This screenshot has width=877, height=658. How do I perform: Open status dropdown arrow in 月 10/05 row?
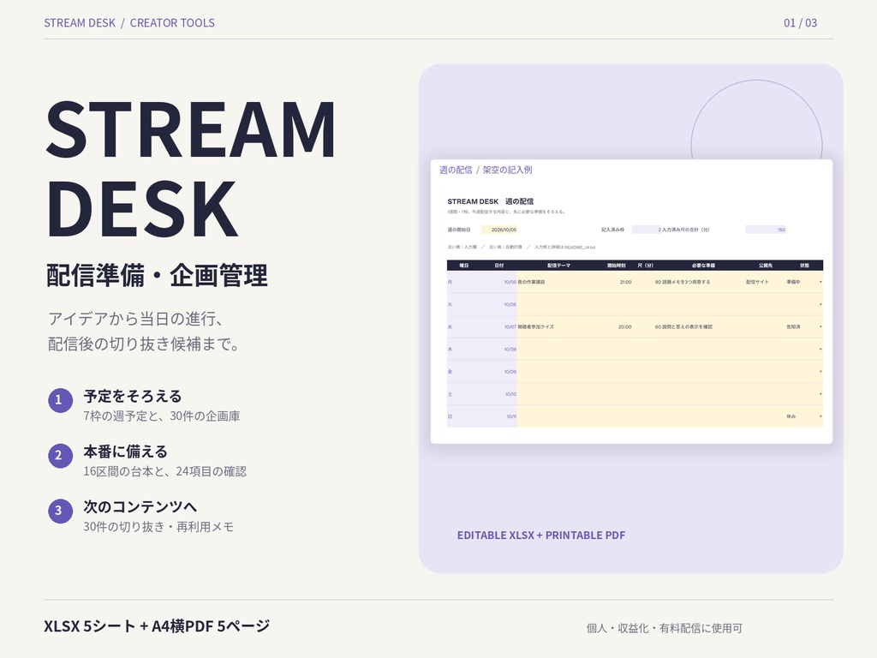pos(820,282)
